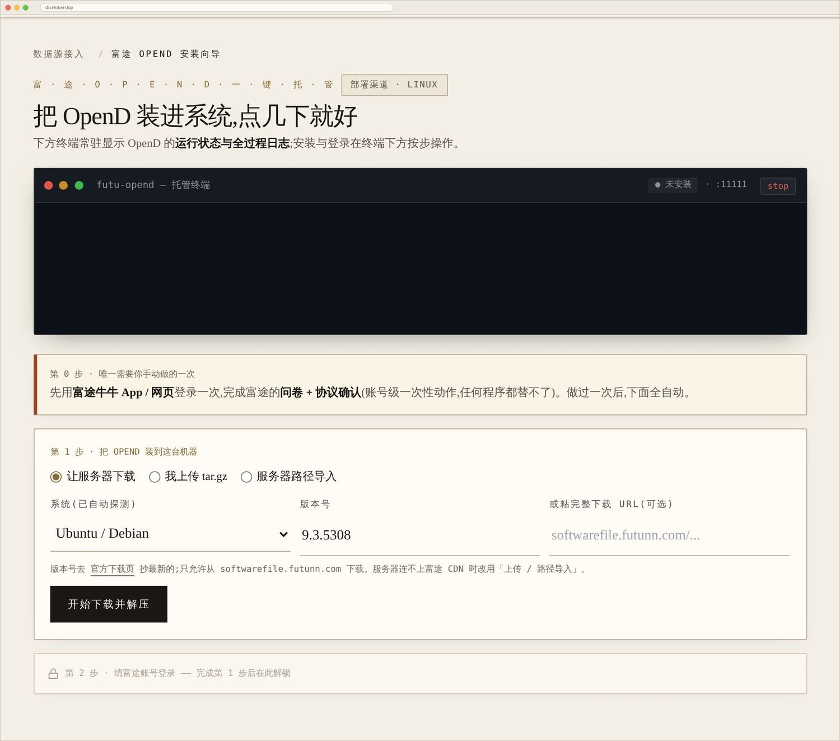
Task: Click the red dot in futu-opend terminal
Action: coord(49,185)
